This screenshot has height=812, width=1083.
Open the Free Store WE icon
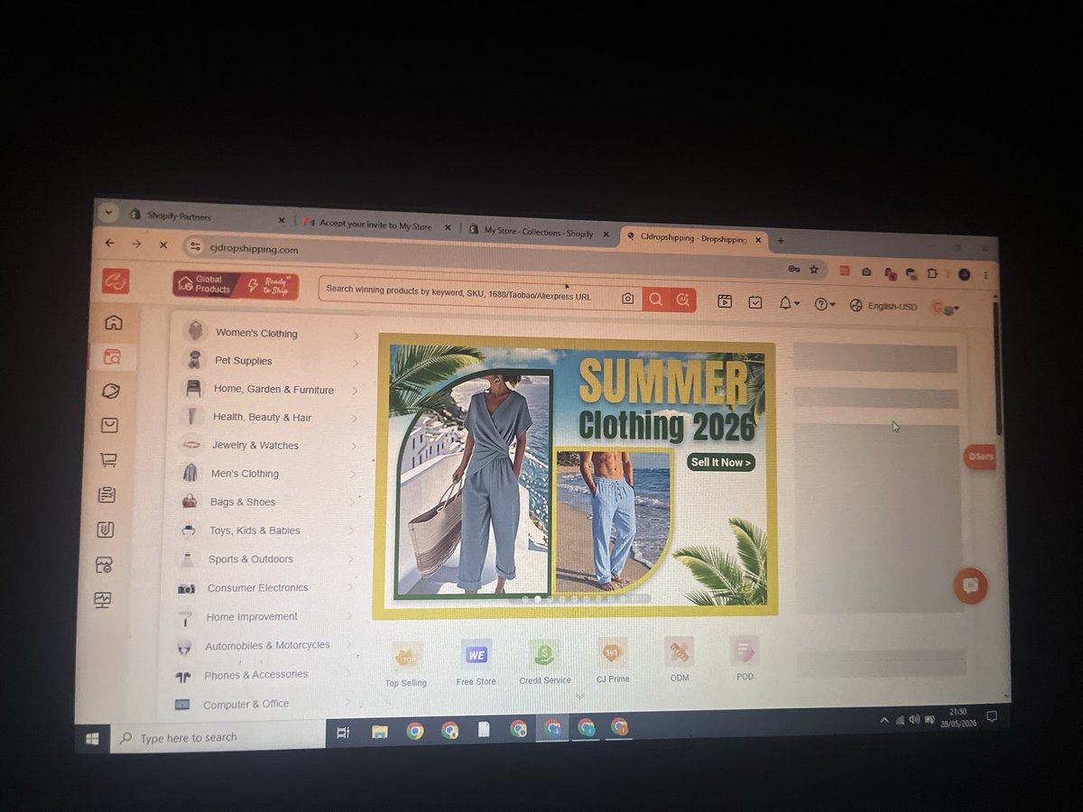477,654
